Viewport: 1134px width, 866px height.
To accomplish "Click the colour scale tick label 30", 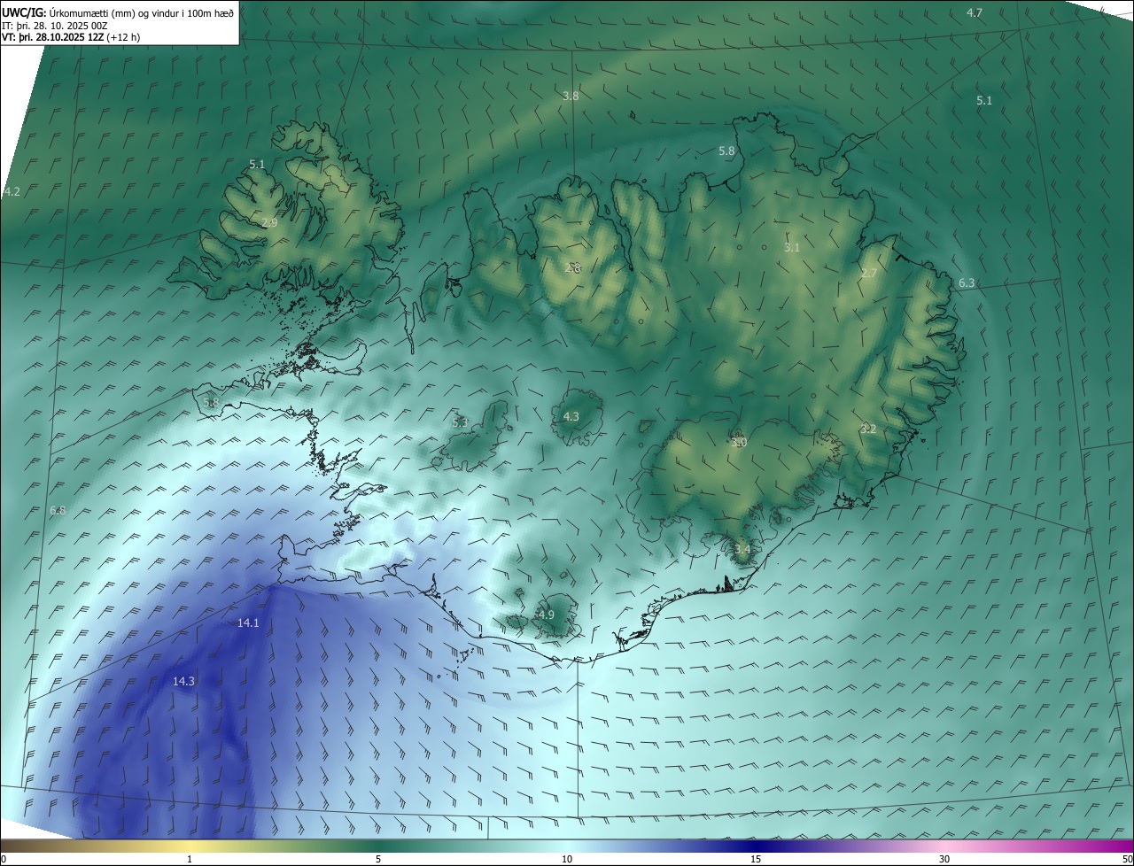I will [x=944, y=860].
